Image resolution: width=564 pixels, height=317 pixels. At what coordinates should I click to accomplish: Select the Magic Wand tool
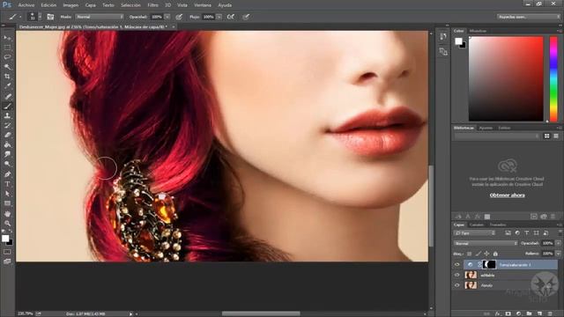coord(7,67)
